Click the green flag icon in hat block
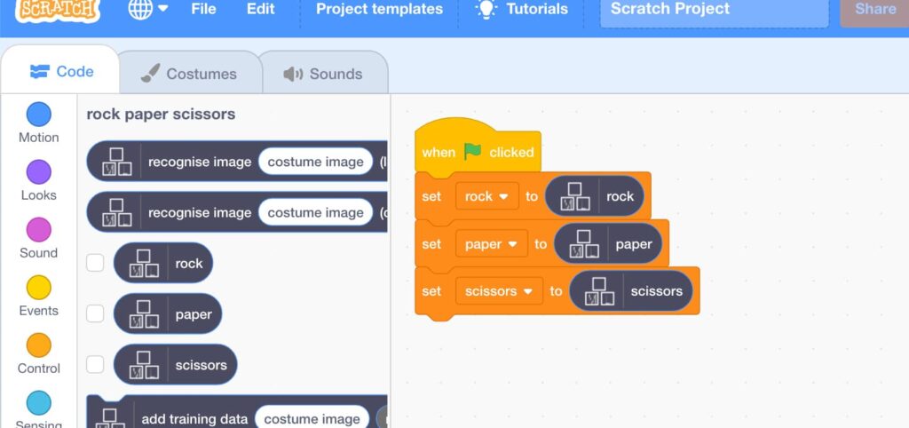 pos(472,151)
